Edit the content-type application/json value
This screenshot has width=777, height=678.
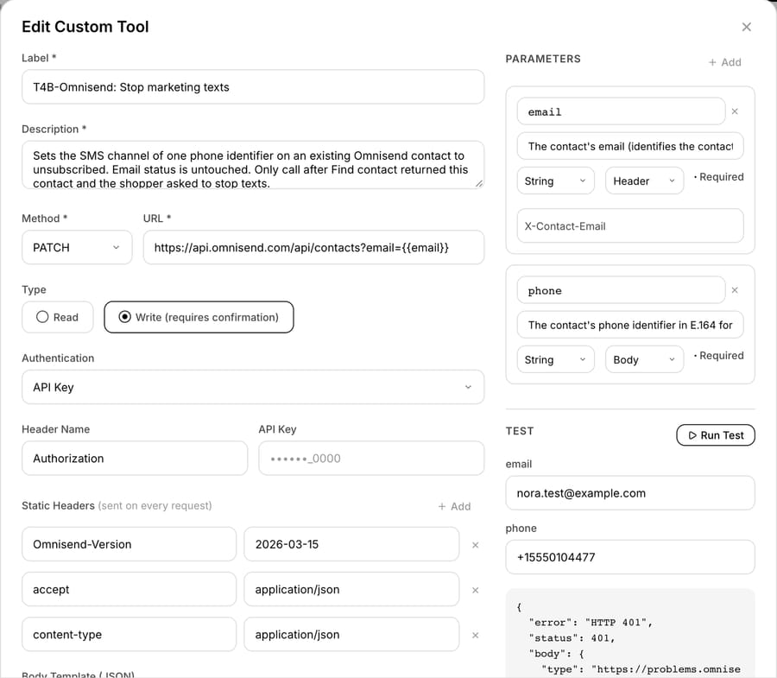[x=351, y=635]
